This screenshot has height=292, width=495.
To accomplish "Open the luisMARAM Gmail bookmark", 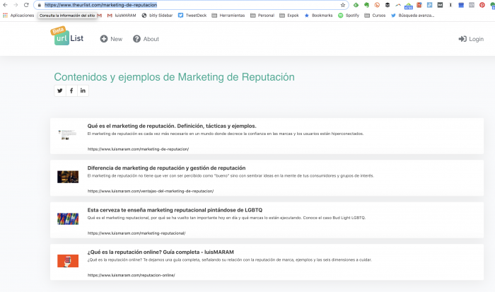I will tap(122, 15).
